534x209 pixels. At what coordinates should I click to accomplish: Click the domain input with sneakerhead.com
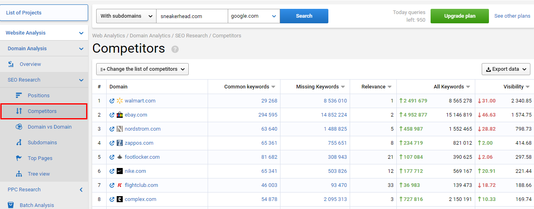(x=192, y=16)
